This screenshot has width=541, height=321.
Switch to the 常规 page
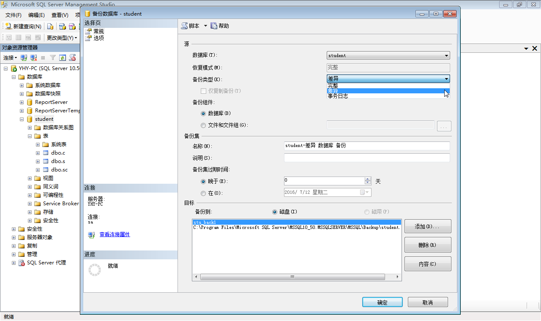(99, 31)
